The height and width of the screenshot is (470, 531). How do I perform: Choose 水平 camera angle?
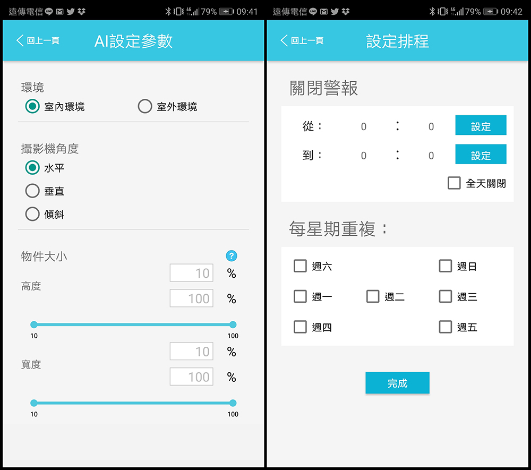pos(45,168)
